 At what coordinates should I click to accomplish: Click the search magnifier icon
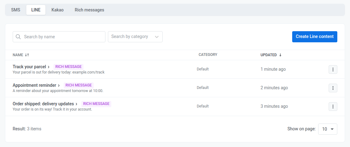click(18, 36)
